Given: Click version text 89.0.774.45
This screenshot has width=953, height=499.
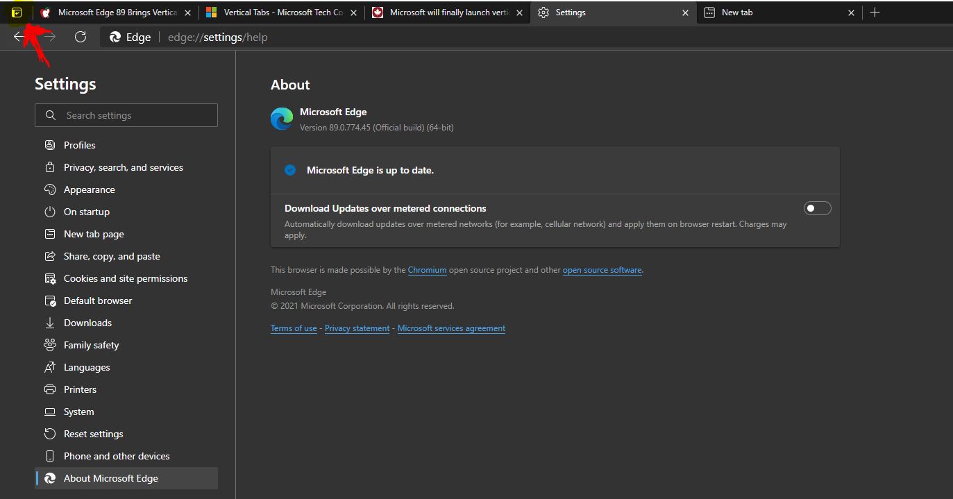Looking at the screenshot, I should pyautogui.click(x=377, y=128).
